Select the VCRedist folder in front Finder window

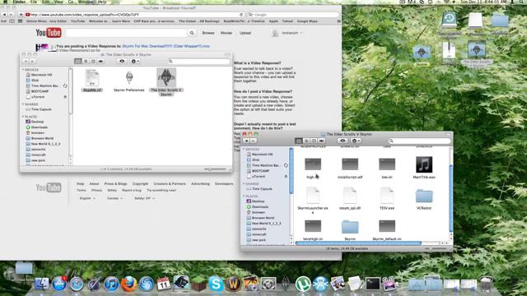[424, 196]
